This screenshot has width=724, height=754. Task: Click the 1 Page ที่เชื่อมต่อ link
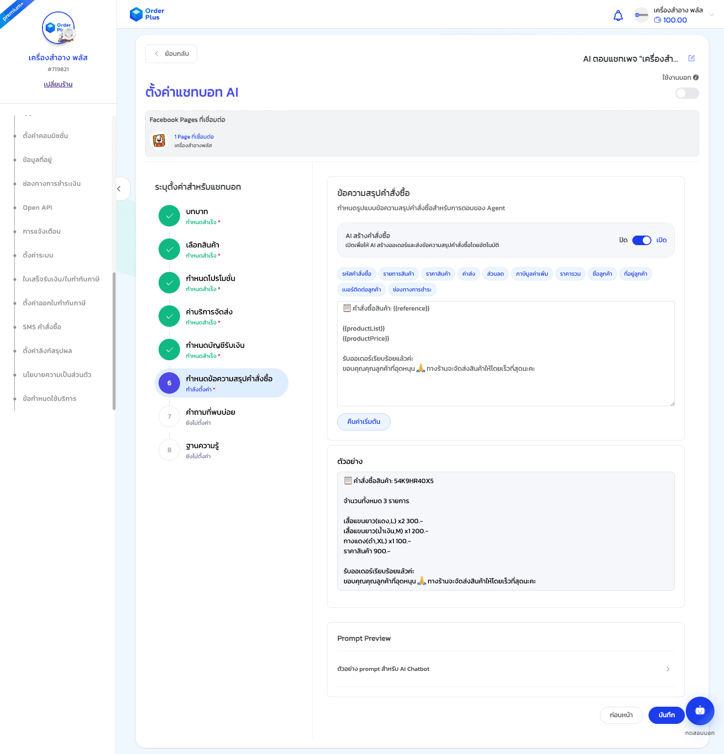click(194, 137)
